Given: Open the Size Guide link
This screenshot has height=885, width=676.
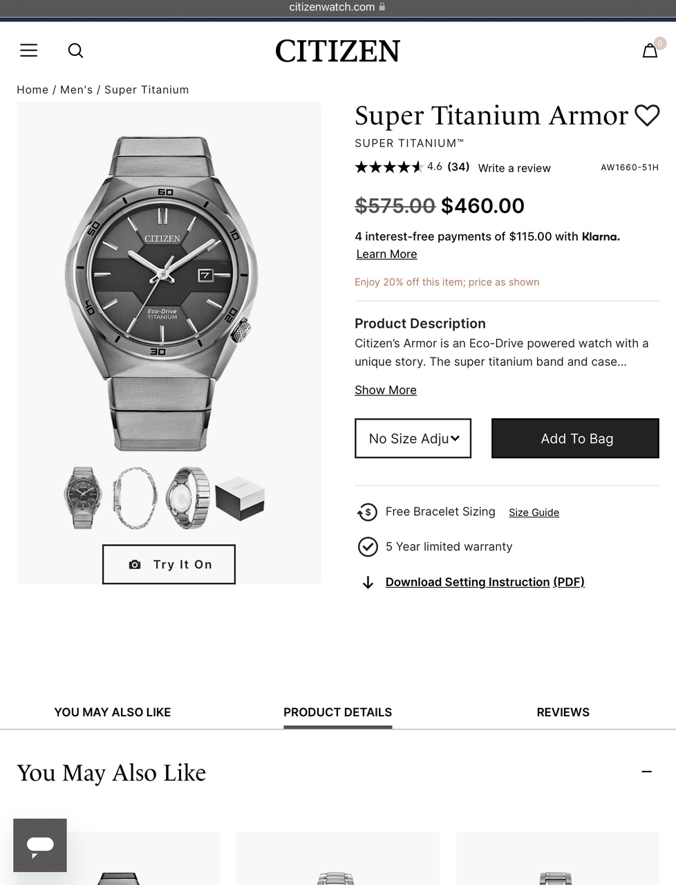Looking at the screenshot, I should click(x=534, y=512).
